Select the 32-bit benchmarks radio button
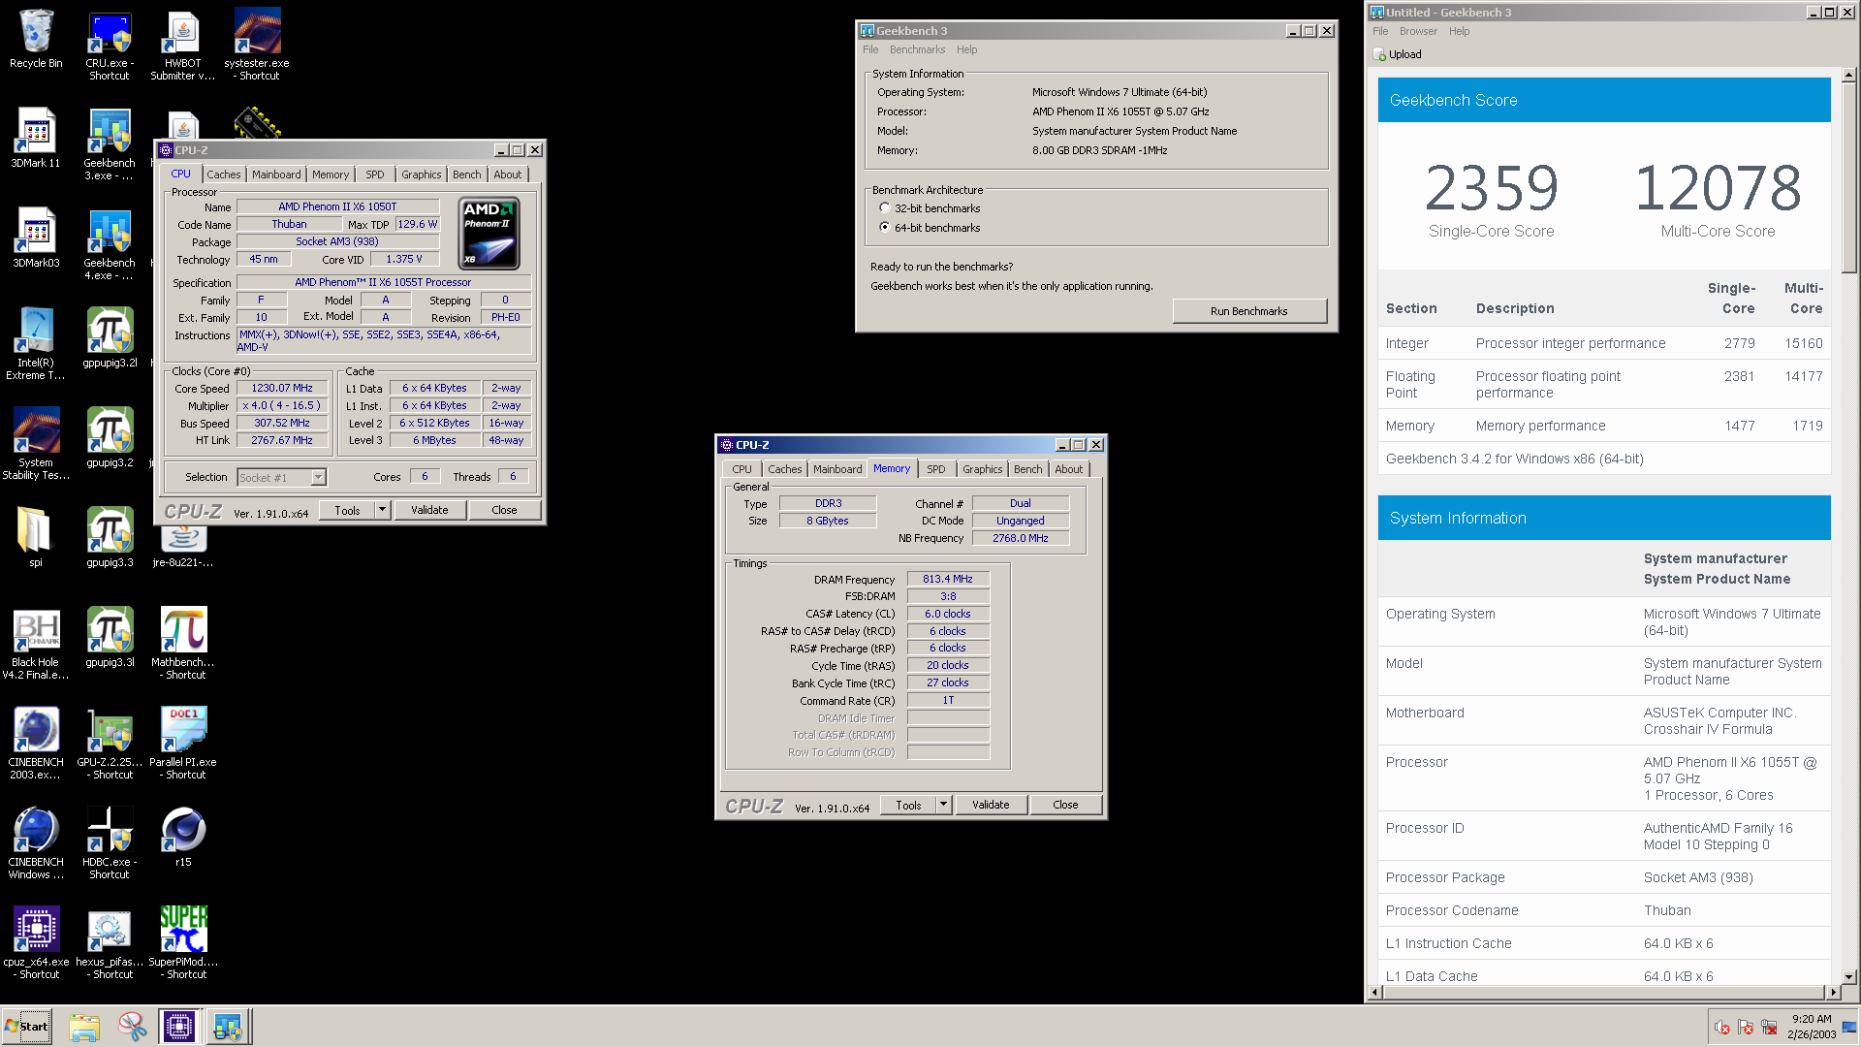Screen dimensions: 1861x1047 [x=884, y=208]
